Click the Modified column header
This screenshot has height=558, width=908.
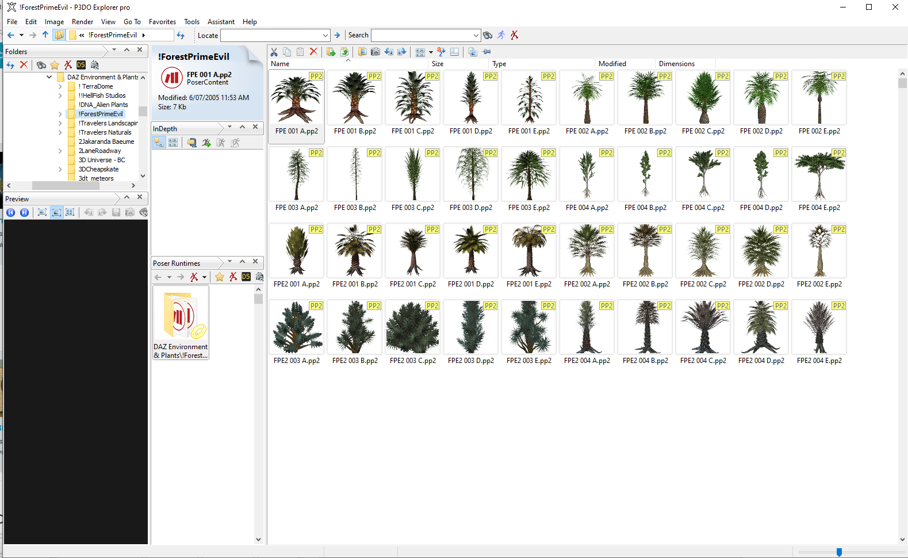pos(612,64)
